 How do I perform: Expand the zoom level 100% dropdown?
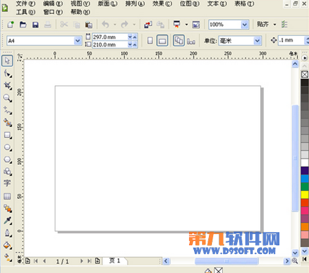pyautogui.click(x=245, y=25)
